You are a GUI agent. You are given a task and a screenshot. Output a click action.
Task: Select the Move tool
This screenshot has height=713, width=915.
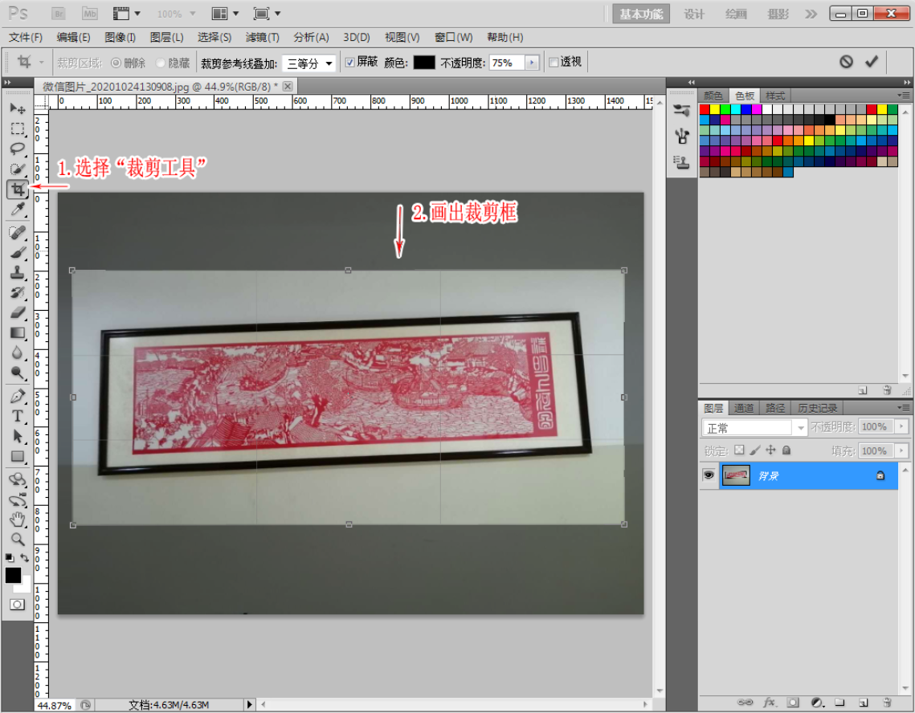pyautogui.click(x=18, y=108)
